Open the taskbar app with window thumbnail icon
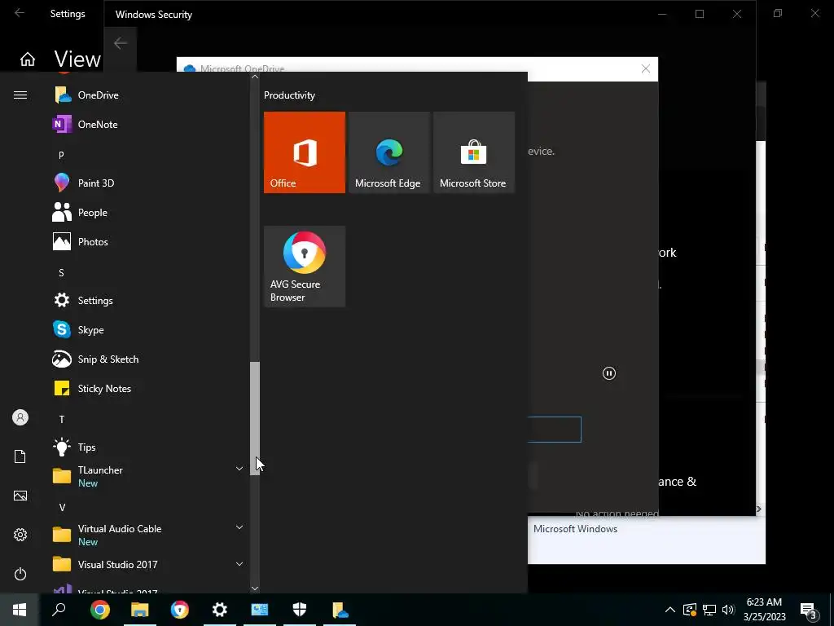This screenshot has width=834, height=626. click(260, 610)
